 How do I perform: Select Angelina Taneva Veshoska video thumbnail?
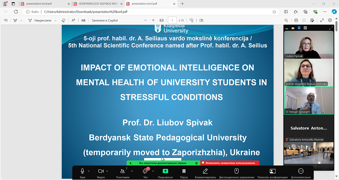309,72
